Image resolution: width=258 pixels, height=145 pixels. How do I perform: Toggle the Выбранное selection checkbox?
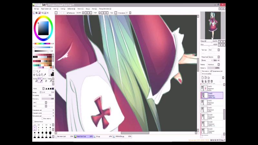(x=68, y=13)
